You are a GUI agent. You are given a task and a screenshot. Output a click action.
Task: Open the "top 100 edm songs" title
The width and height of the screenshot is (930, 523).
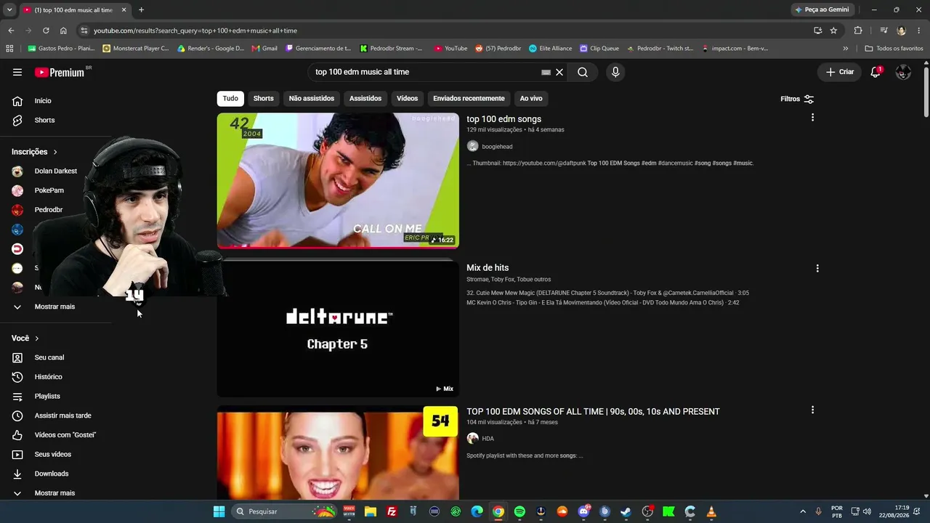[x=504, y=119]
